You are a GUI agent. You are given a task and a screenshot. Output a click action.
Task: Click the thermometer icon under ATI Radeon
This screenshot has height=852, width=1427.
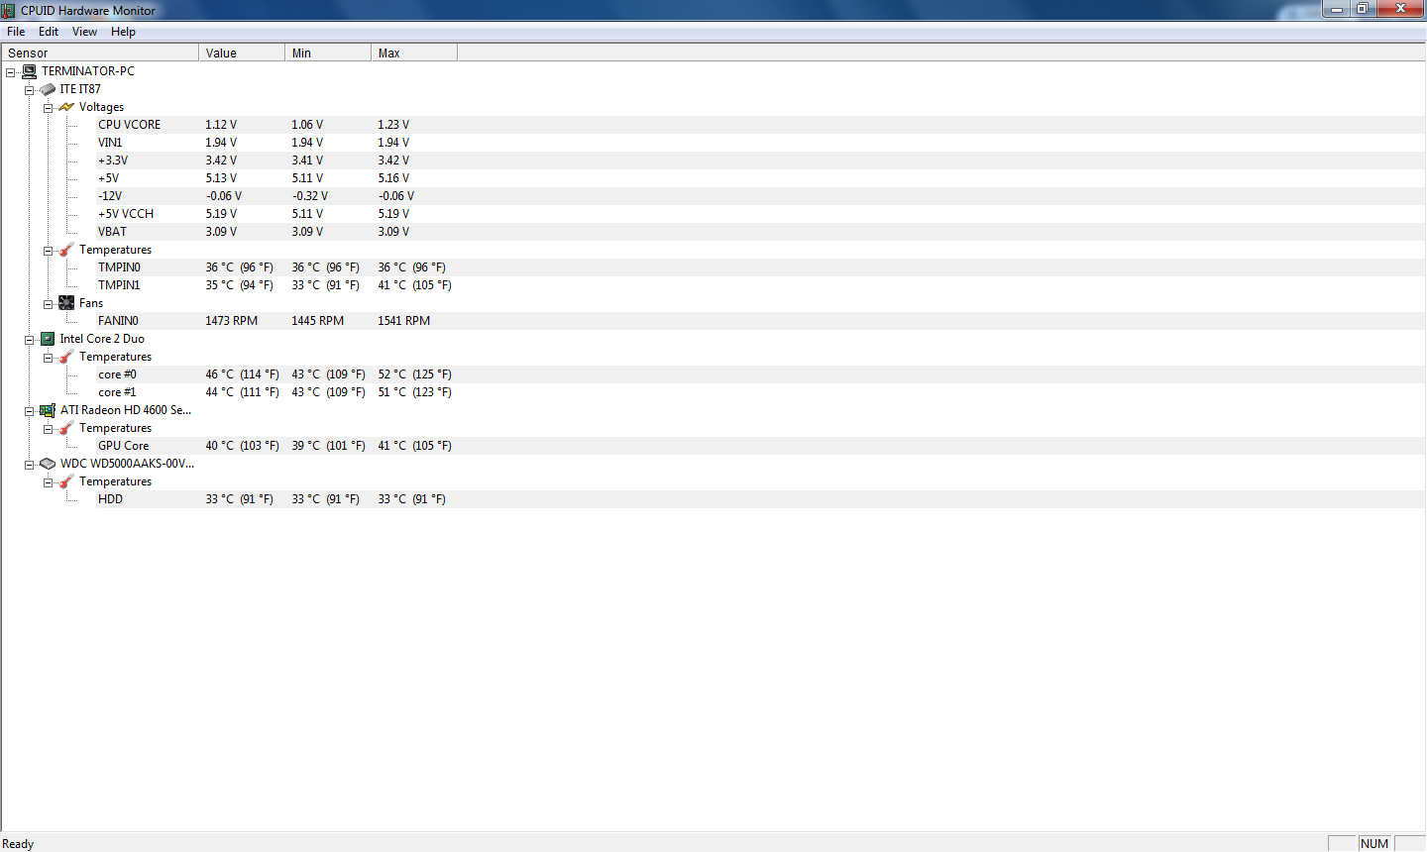point(66,428)
